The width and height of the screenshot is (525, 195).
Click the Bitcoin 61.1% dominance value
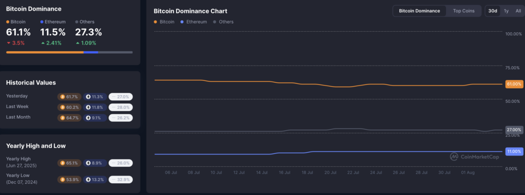18,32
